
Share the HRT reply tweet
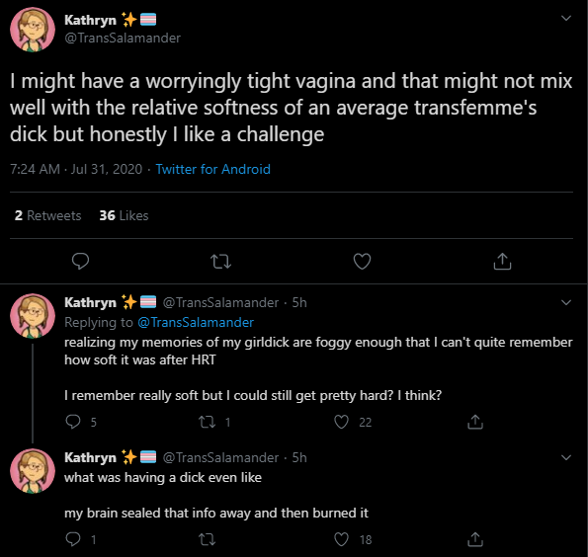pyautogui.click(x=475, y=422)
